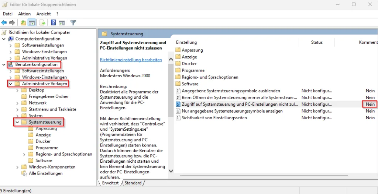378x194 pixels.
Task: Click Nein in Angegebene Systemsteuerungssymbole ausblenden row
Action: (370, 91)
